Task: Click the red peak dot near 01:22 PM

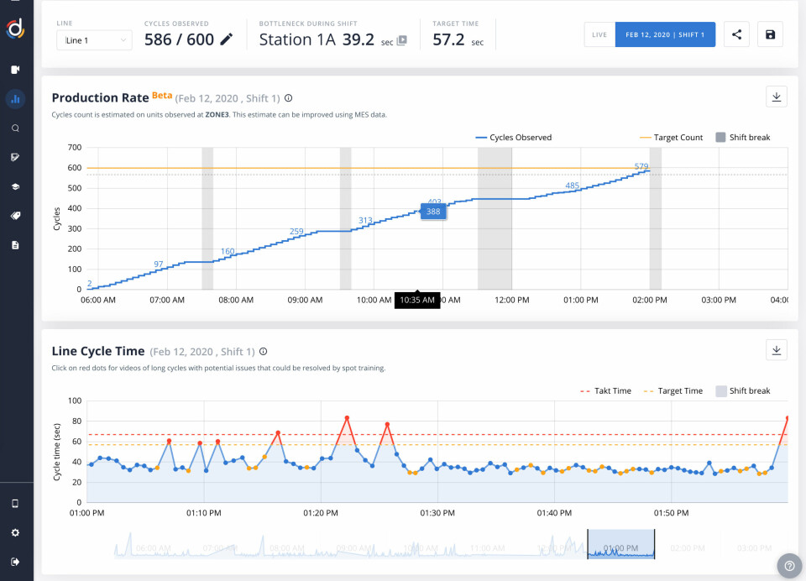Action: pyautogui.click(x=347, y=418)
